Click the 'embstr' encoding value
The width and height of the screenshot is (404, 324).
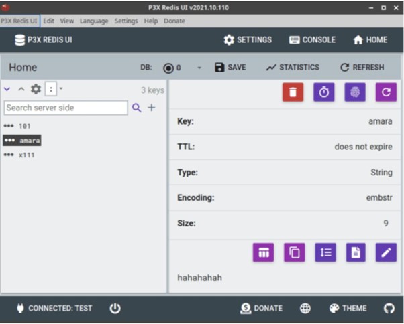379,198
